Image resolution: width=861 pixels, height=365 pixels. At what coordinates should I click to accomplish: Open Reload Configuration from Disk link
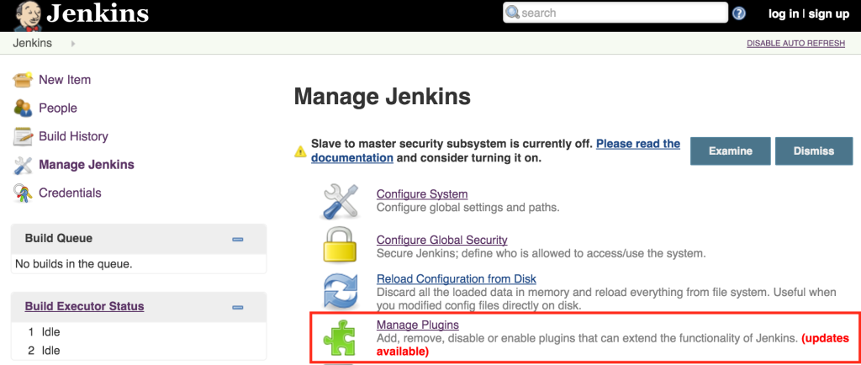click(457, 279)
